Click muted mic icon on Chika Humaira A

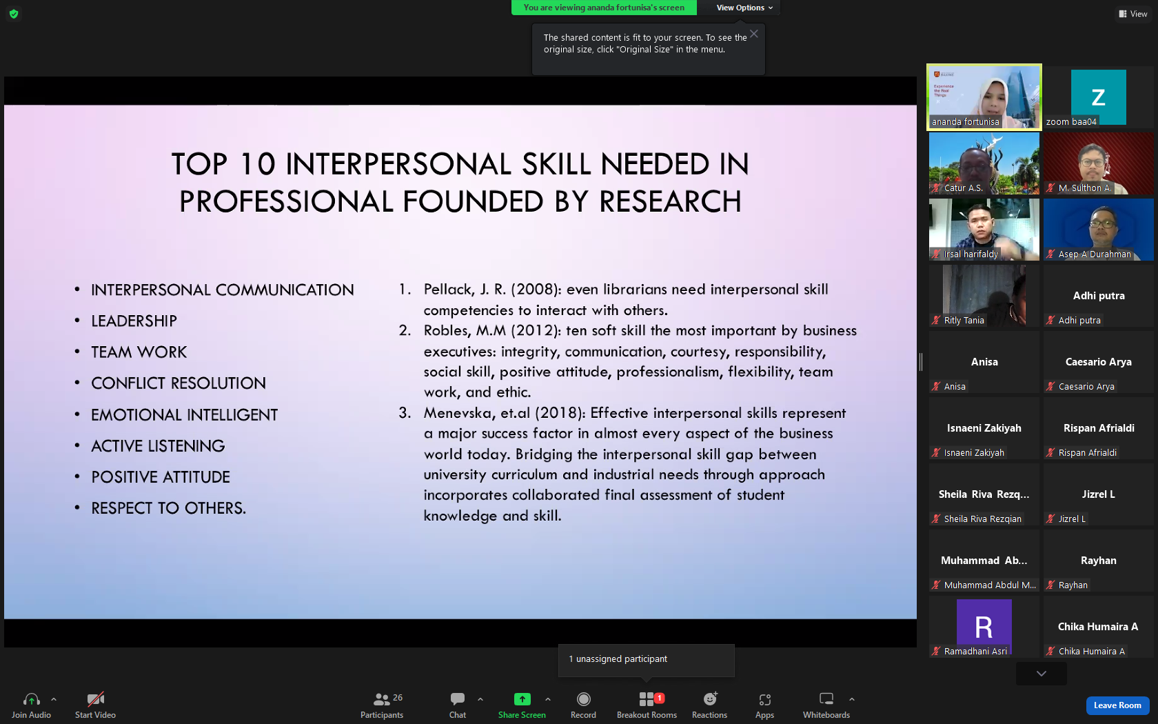[x=1050, y=651]
